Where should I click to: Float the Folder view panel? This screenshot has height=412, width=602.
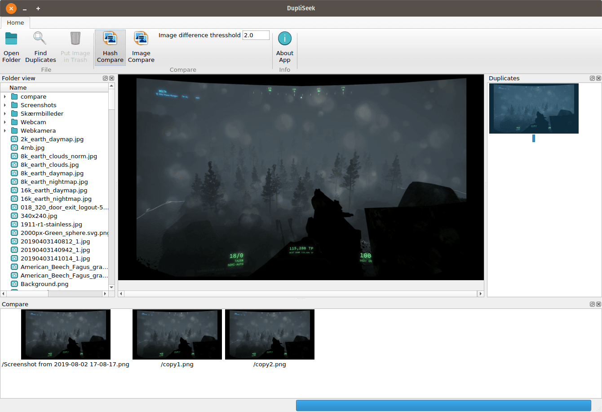pos(106,78)
